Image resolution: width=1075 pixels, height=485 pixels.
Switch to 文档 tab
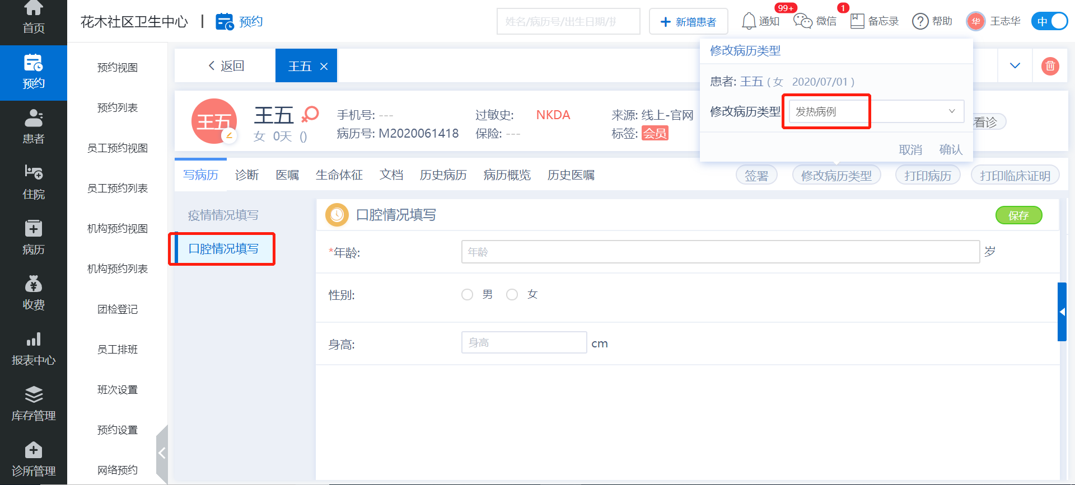[391, 175]
